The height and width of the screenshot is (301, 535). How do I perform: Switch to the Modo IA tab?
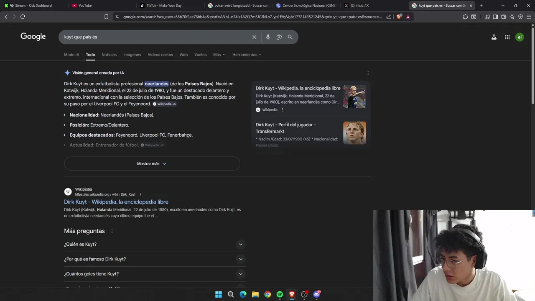(x=71, y=55)
